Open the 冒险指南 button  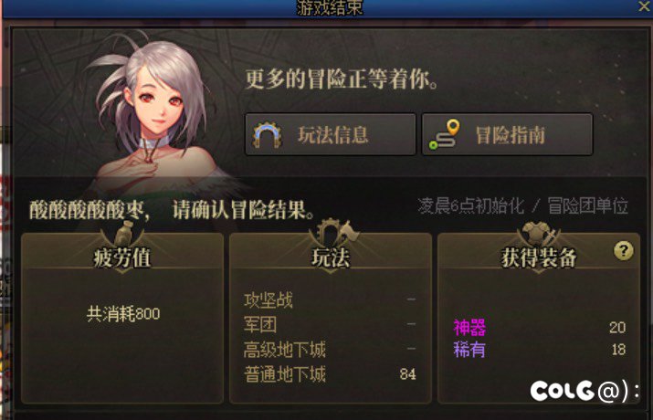(507, 134)
